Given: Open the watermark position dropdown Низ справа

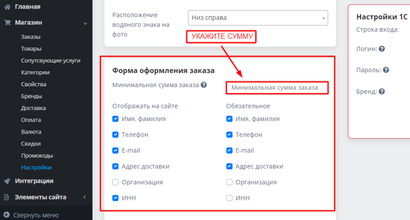Looking at the screenshot, I should click(x=258, y=18).
